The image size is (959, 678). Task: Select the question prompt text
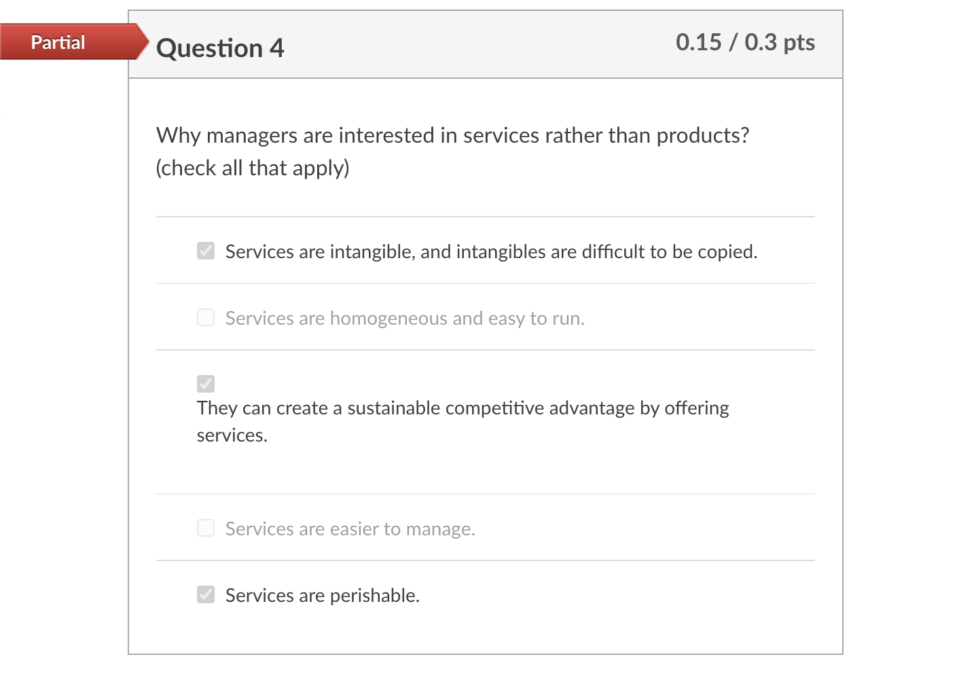click(x=452, y=135)
